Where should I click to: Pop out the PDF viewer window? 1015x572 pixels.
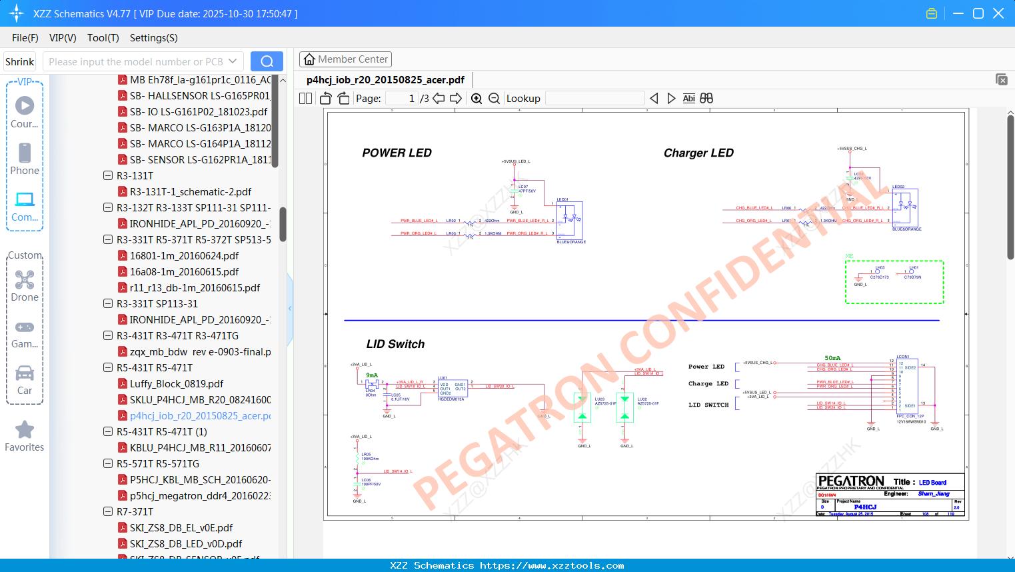[1002, 79]
